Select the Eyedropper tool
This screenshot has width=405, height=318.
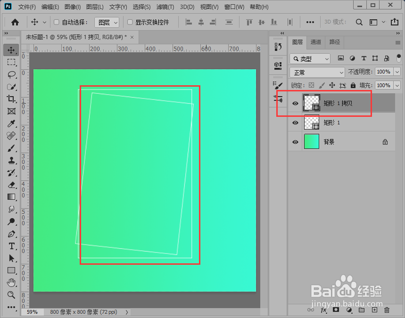pos(11,123)
